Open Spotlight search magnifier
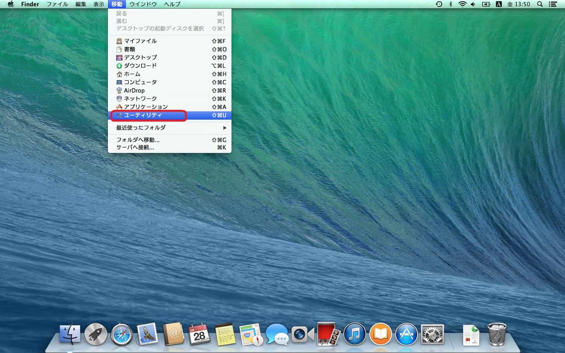565x353 pixels. coord(540,4)
